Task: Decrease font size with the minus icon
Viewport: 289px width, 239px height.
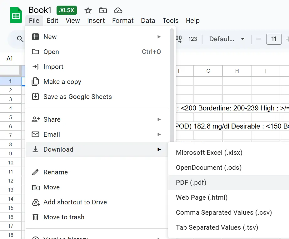Action: click(258, 39)
